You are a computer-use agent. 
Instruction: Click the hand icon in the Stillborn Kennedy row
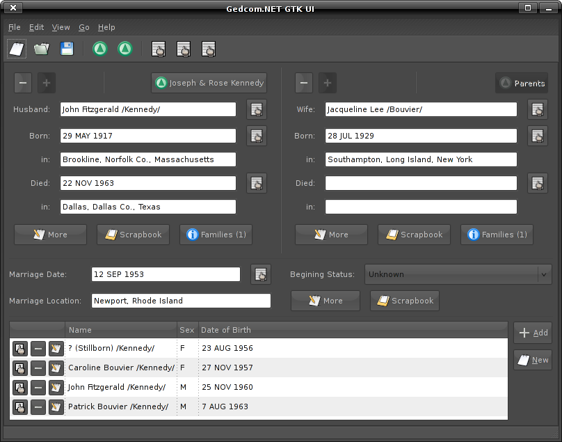point(20,348)
